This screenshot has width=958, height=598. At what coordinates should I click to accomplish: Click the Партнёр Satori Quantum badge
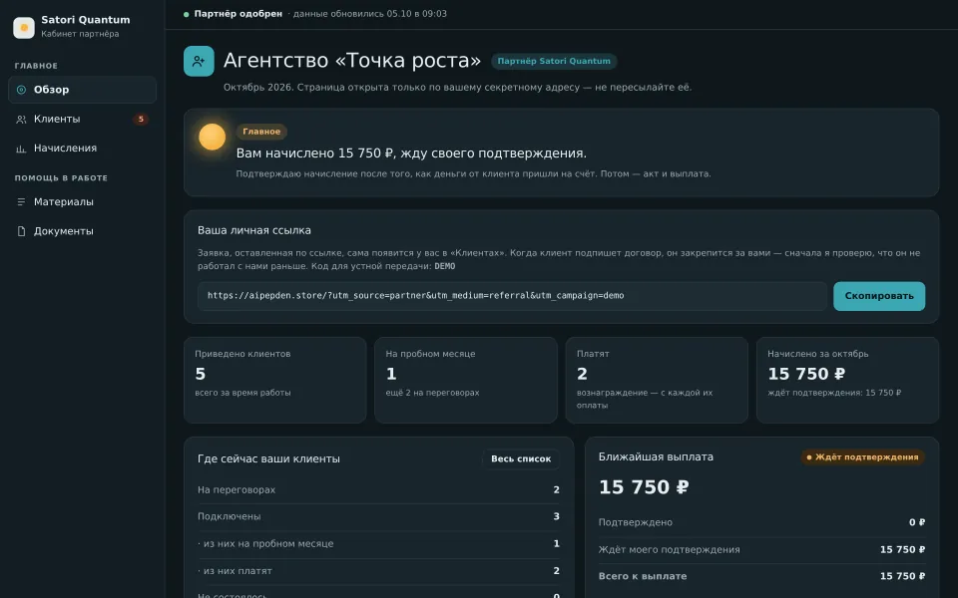tap(554, 61)
